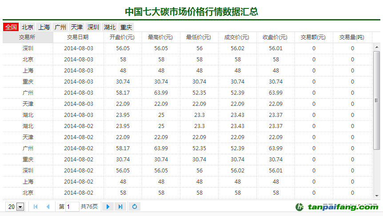Viewport: 383px width, 216px height.
Task: Select 深圳 in the 2014-08-03 row
Action: [x=28, y=48]
